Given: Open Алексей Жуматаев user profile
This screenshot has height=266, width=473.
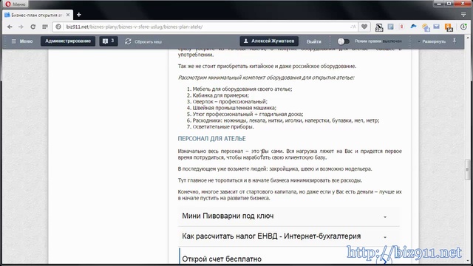Looking at the screenshot, I should tap(269, 41).
